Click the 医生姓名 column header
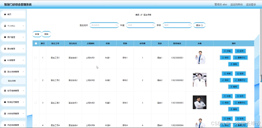262x128 pixels. (x=73, y=43)
